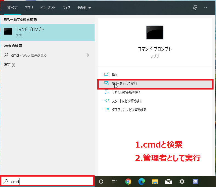Click the command prompt icon in results list

click(8, 31)
